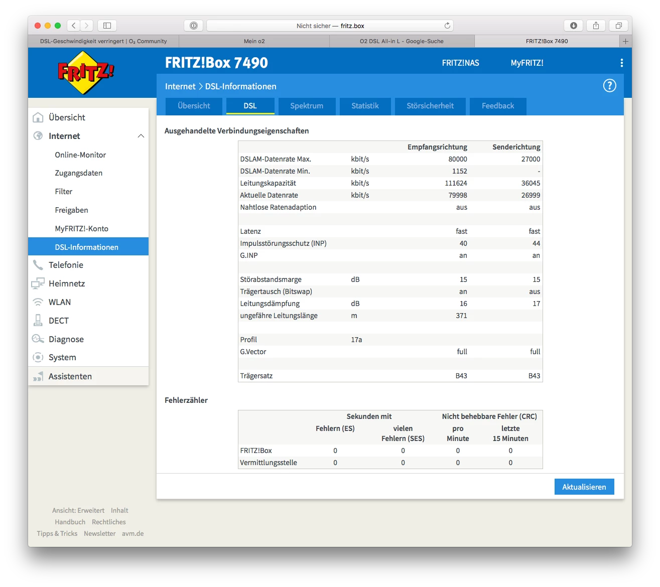
Task: Open MyFRITZ! link in header
Action: click(527, 63)
